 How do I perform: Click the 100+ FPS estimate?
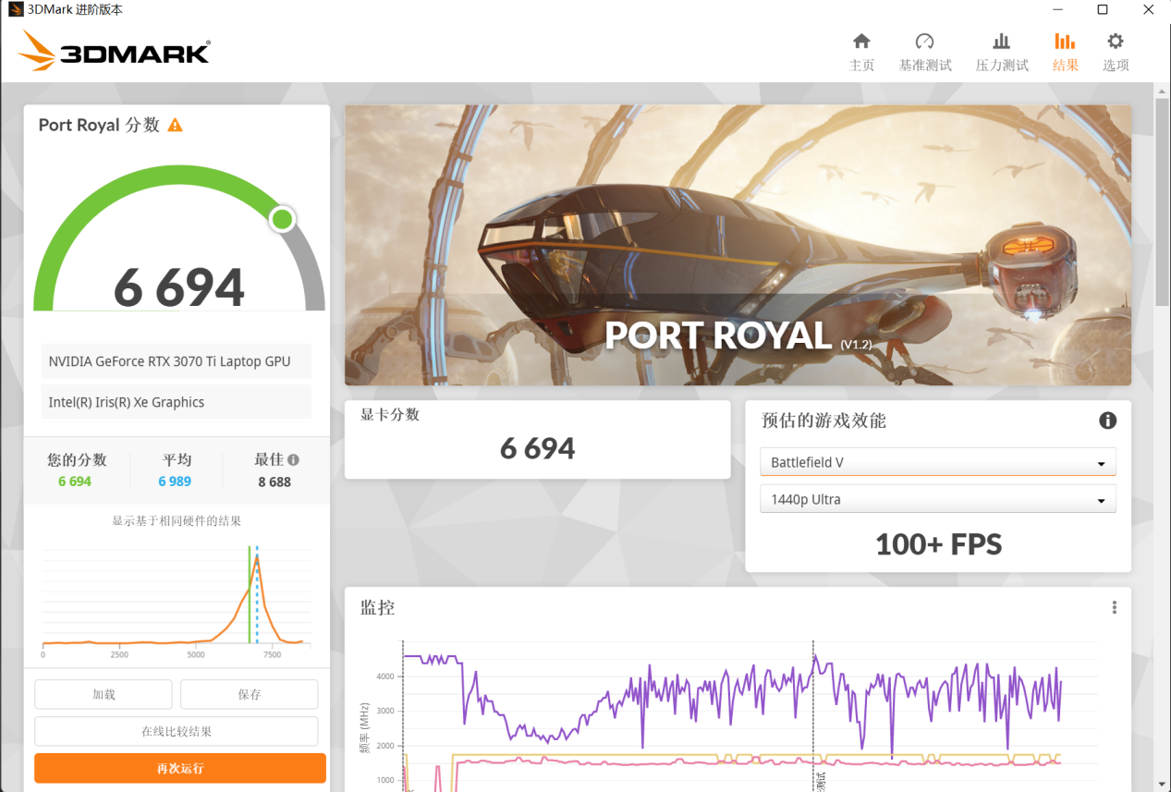(938, 544)
